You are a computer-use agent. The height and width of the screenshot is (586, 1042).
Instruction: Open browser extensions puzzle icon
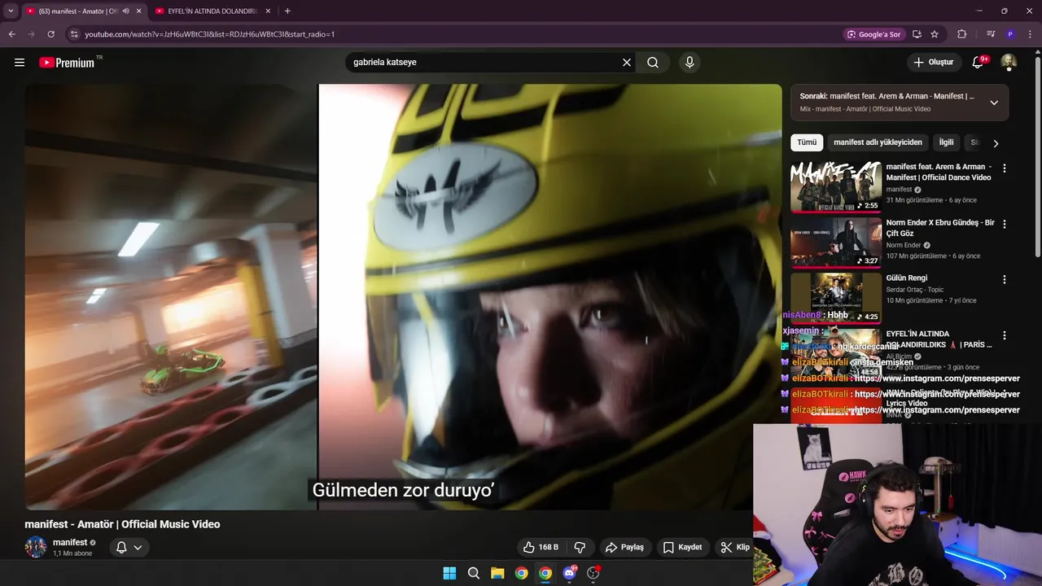point(961,34)
